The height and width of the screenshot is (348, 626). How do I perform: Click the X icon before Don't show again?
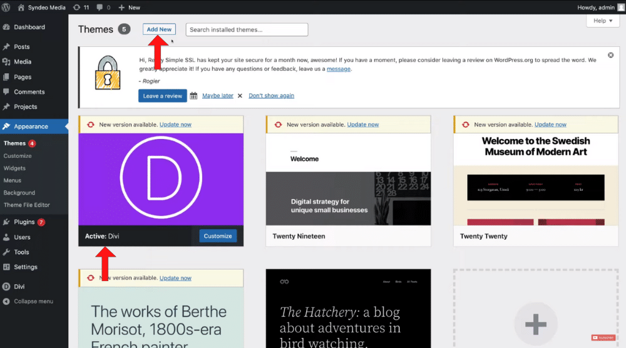[240, 96]
